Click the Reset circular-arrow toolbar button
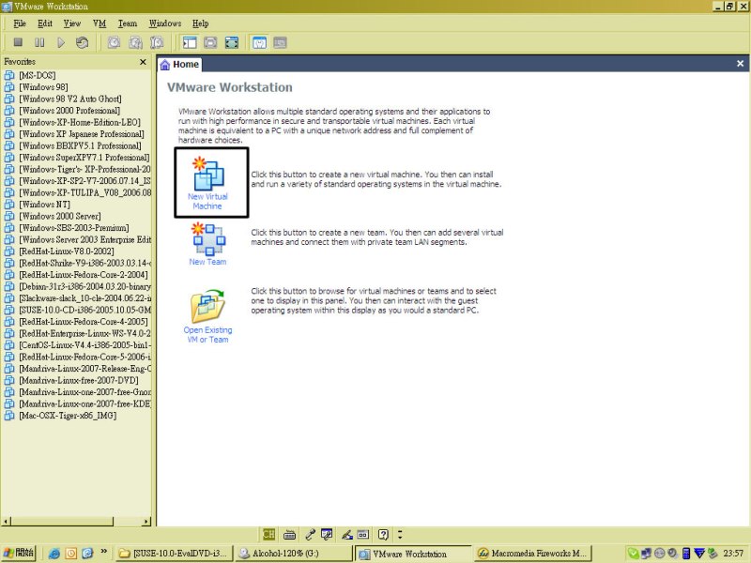This screenshot has height=563, width=751. point(82,42)
